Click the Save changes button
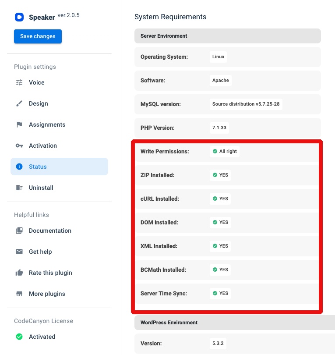The width and height of the screenshot is (335, 355). 38,36
